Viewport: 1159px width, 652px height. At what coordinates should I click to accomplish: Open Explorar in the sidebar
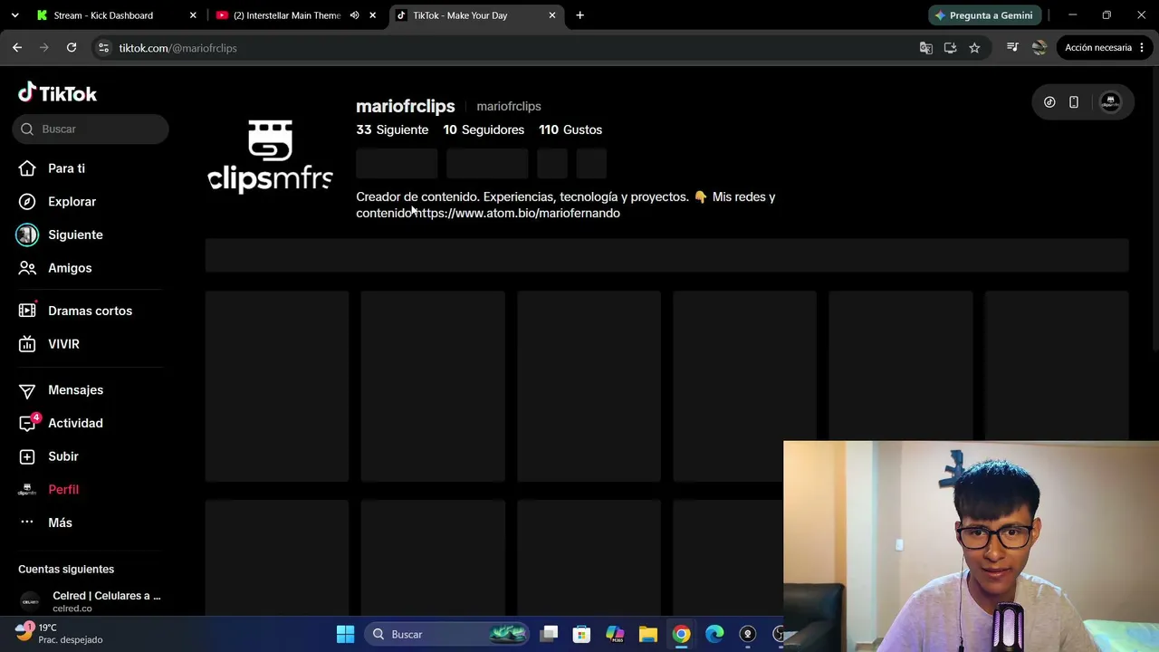click(x=72, y=202)
